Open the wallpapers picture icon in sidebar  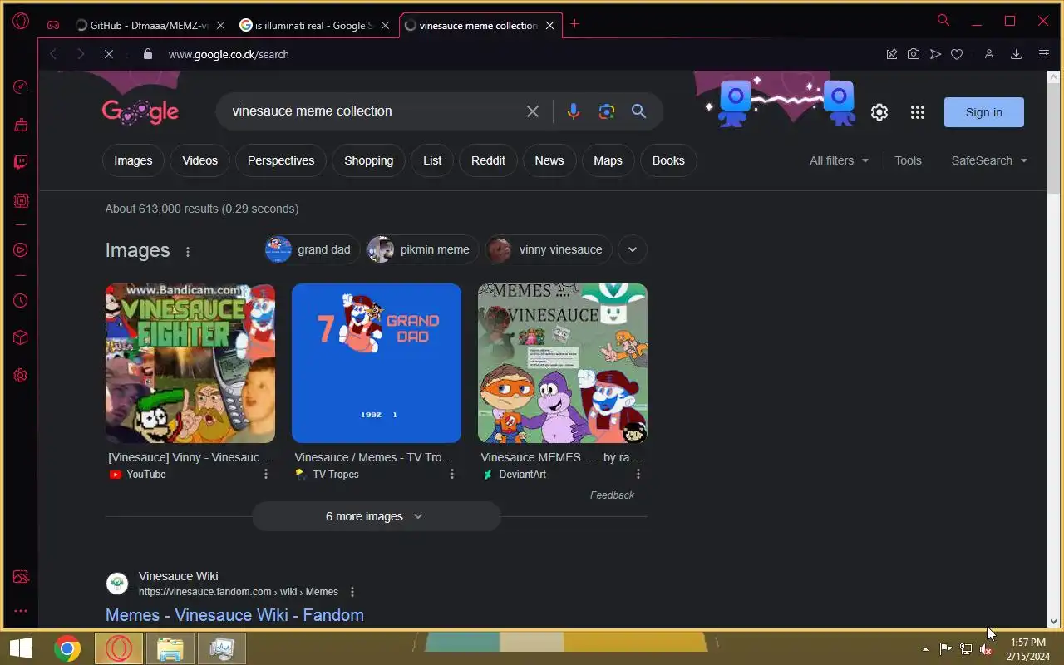[x=21, y=577]
